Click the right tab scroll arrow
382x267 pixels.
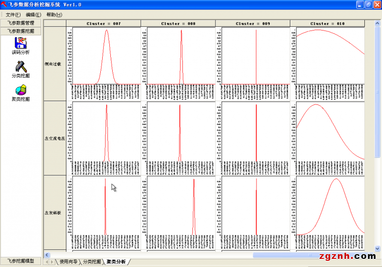tap(52, 262)
